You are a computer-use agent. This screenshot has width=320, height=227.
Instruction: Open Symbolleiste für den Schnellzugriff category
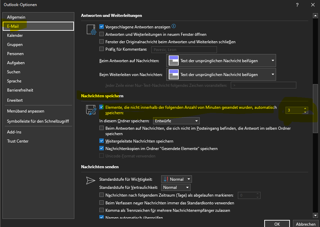(x=39, y=121)
